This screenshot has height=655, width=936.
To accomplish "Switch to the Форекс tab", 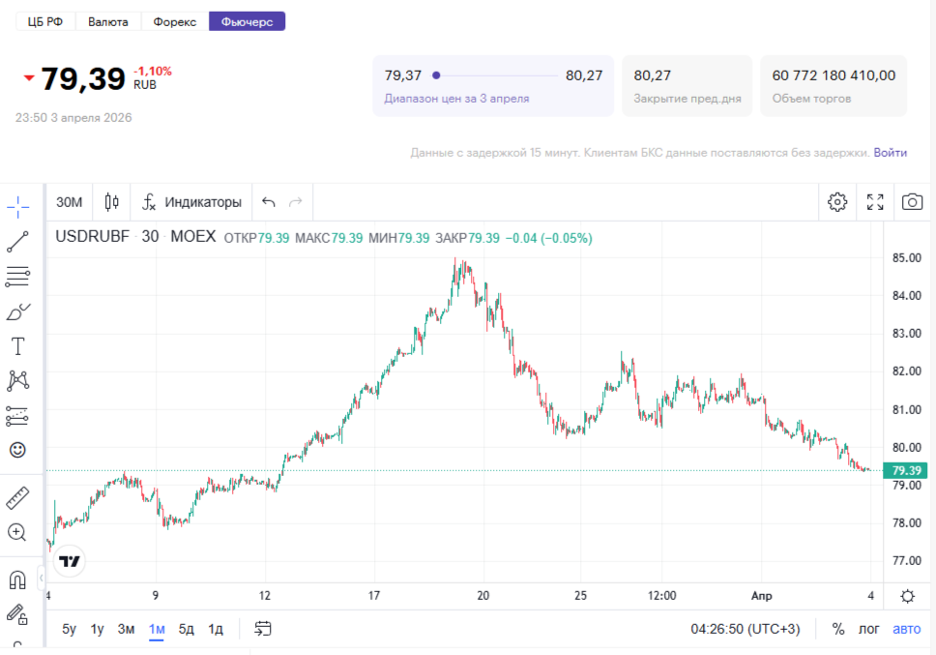I will pos(174,21).
